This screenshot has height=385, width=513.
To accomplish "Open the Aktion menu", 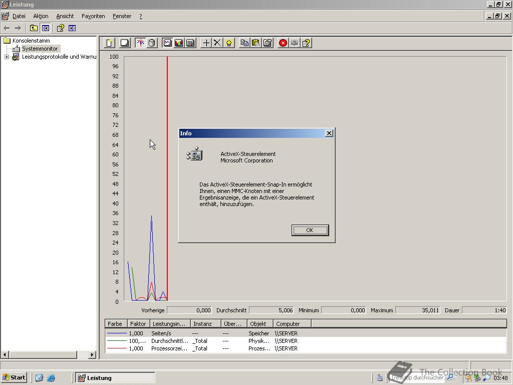I will pyautogui.click(x=41, y=16).
